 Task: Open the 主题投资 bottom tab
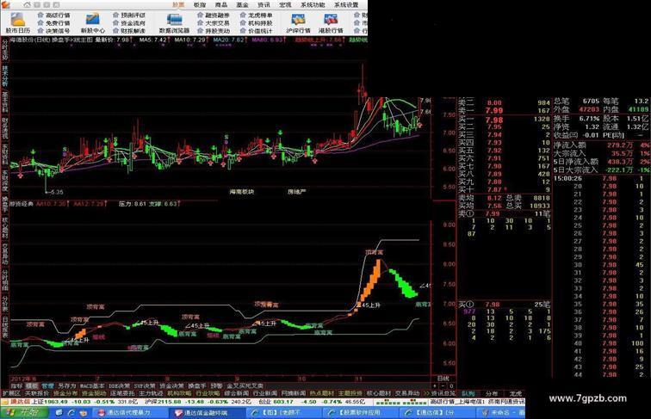point(350,393)
